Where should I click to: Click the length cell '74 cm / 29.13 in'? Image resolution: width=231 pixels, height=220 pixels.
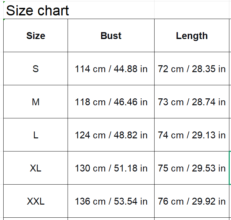click(x=192, y=135)
